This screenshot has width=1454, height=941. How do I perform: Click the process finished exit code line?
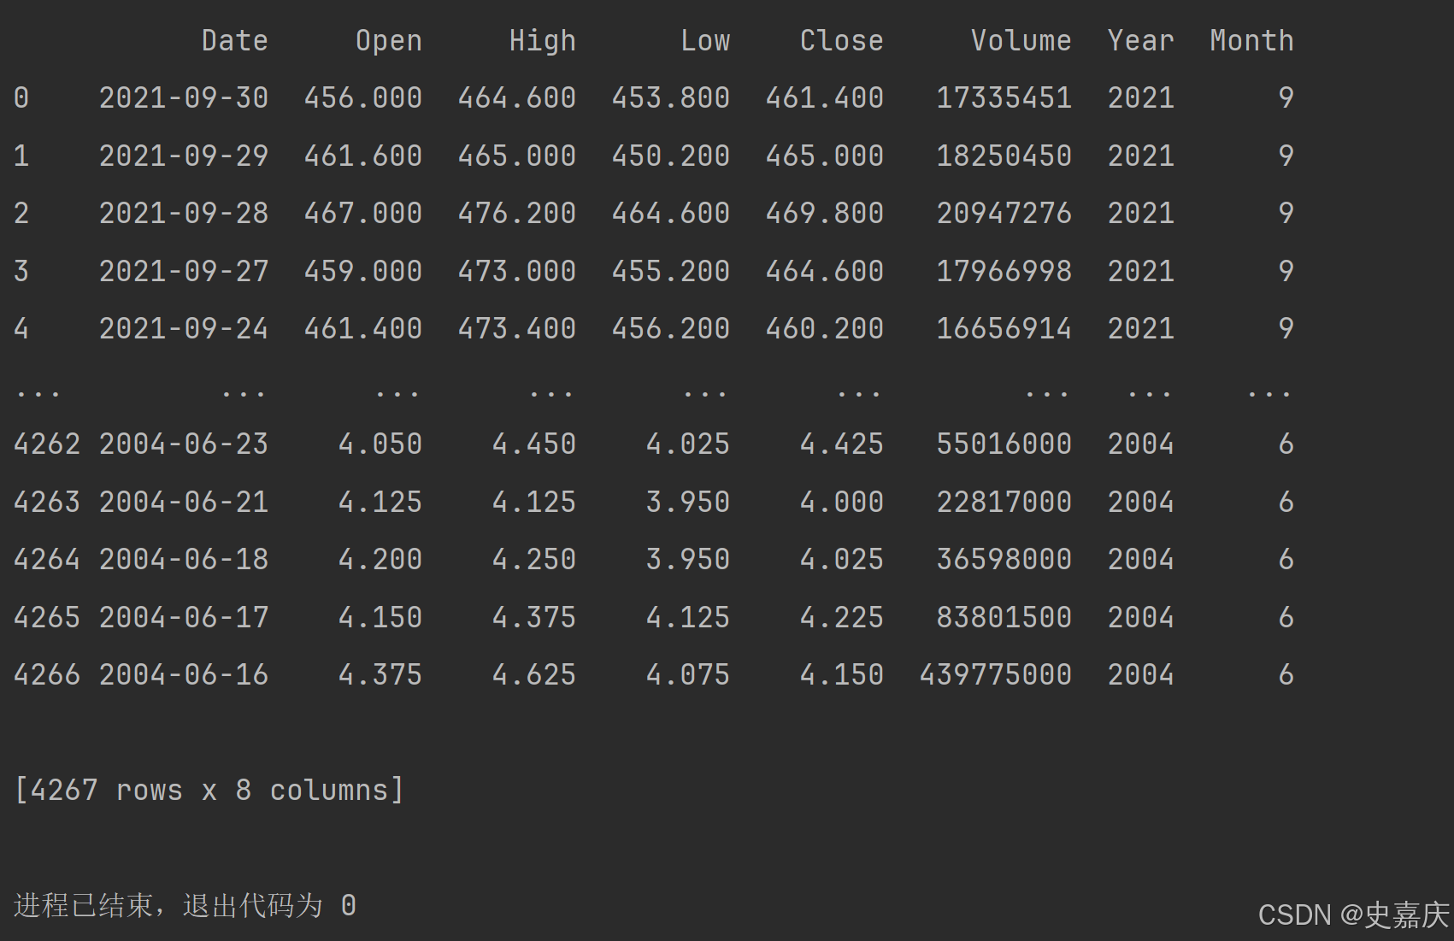coord(185,905)
